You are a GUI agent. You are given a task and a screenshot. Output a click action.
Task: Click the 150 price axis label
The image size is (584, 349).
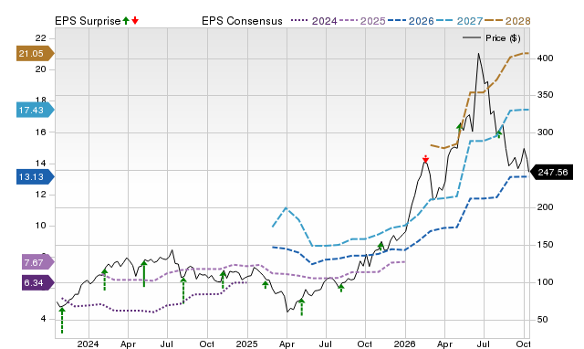546,245
